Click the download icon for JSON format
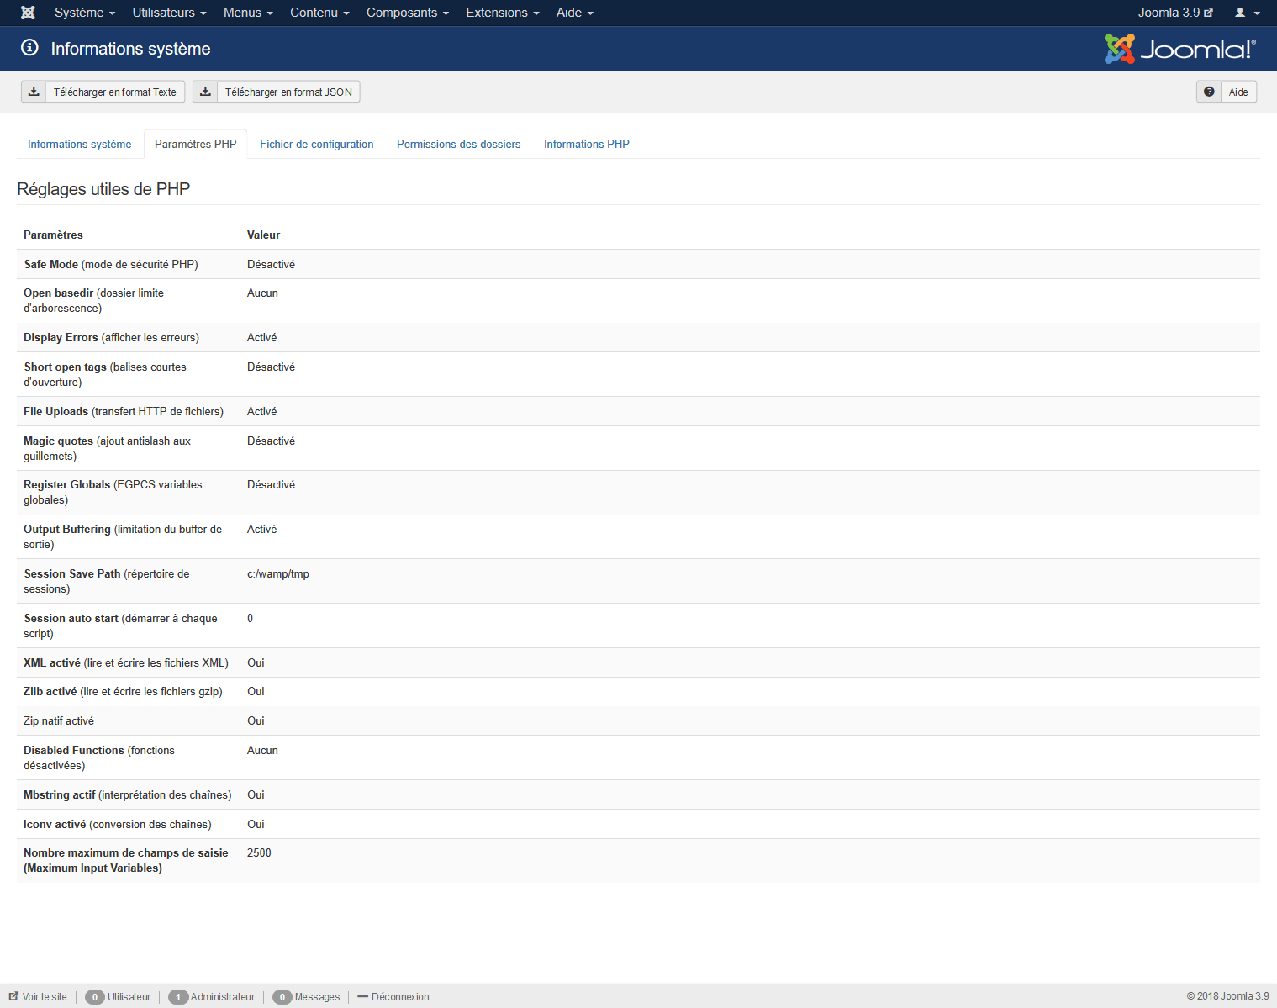The height and width of the screenshot is (1008, 1277). coord(205,92)
